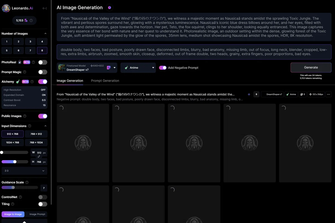Reuse the prompt with the up-arrow icon
This screenshot has height=223, width=335.
pyautogui.click(x=257, y=94)
